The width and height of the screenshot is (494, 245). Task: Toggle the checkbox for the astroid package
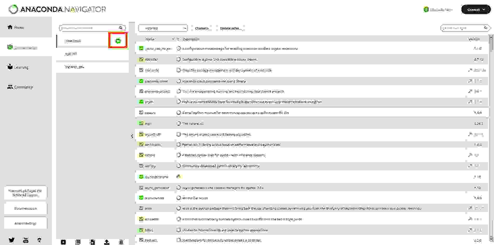point(141,155)
